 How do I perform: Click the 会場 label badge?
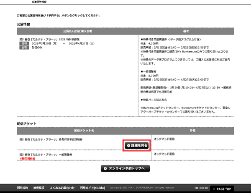click(x=24, y=48)
